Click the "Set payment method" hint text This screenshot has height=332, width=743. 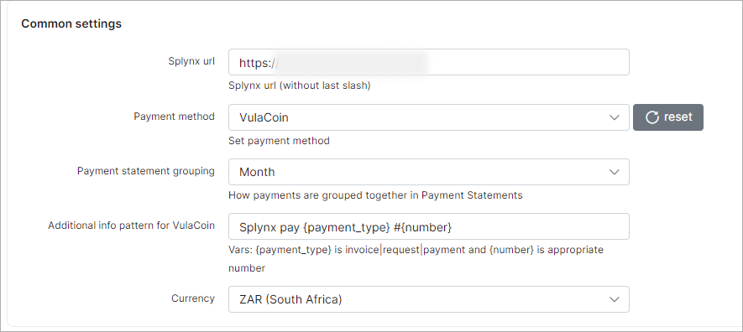tap(279, 141)
